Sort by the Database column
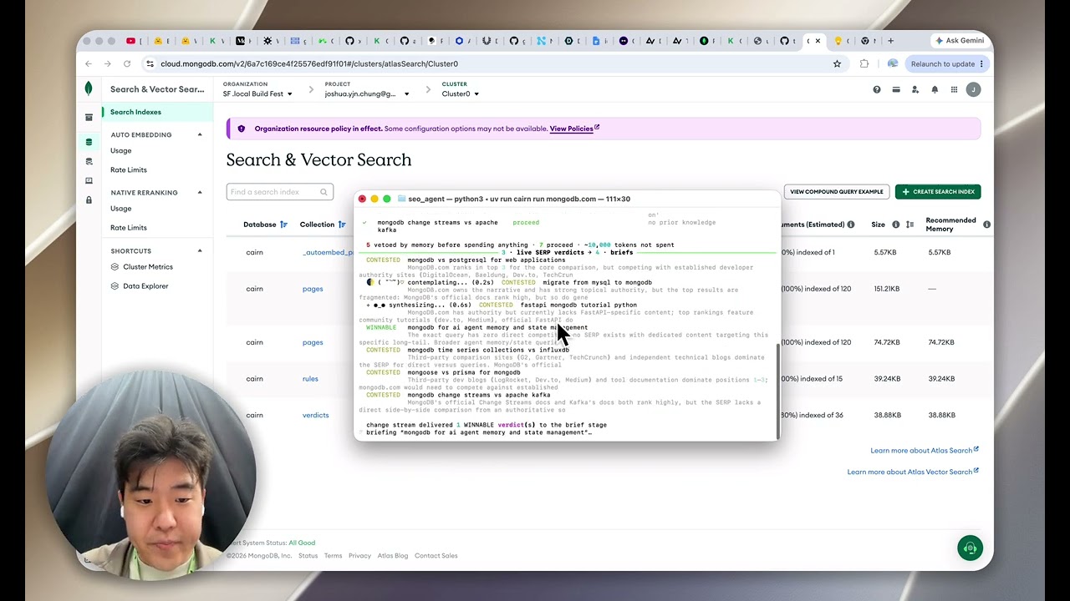 pos(283,225)
